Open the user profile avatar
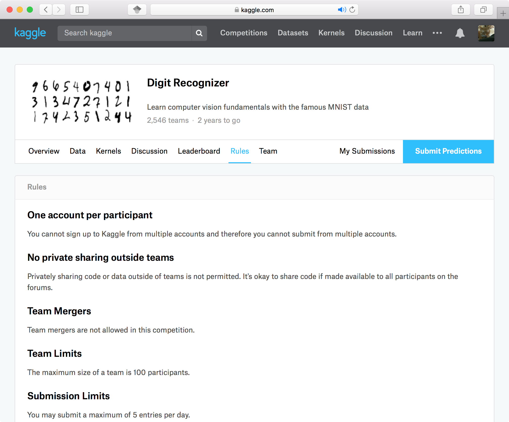 [x=486, y=33]
